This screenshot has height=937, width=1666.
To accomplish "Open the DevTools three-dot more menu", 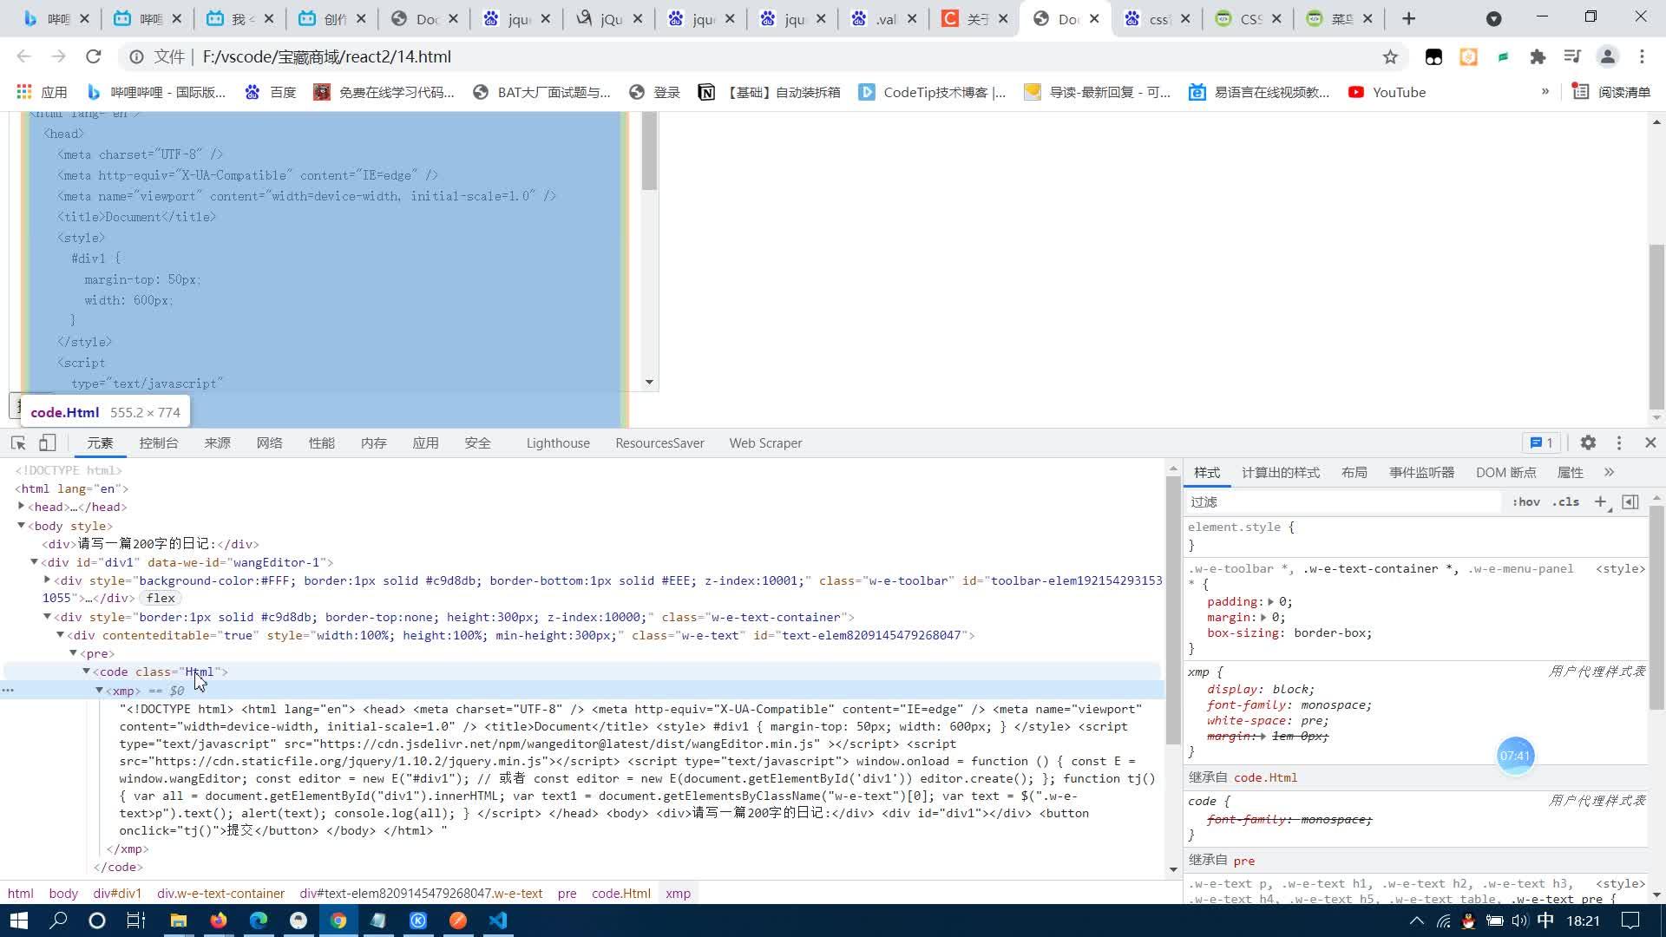I will click(1618, 442).
